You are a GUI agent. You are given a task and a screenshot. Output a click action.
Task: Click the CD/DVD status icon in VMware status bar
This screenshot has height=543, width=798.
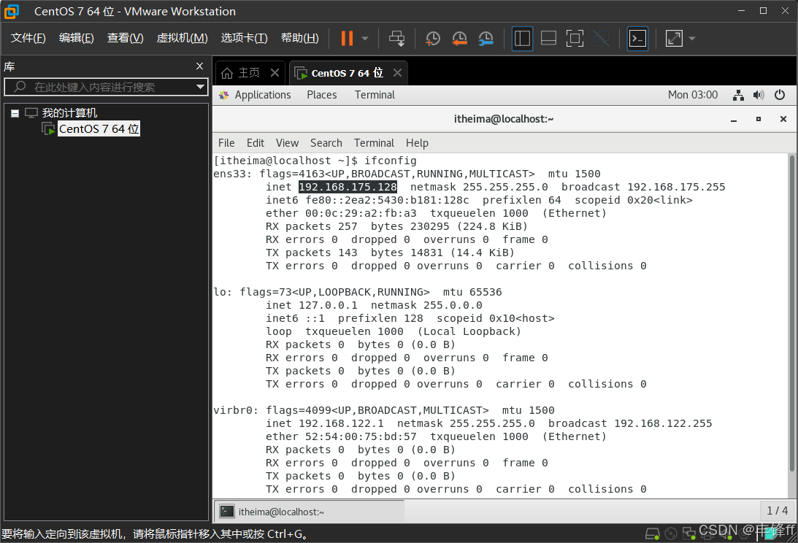671,534
